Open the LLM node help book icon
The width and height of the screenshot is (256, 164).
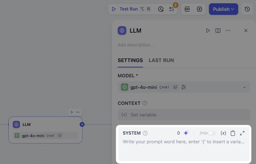[218, 30]
